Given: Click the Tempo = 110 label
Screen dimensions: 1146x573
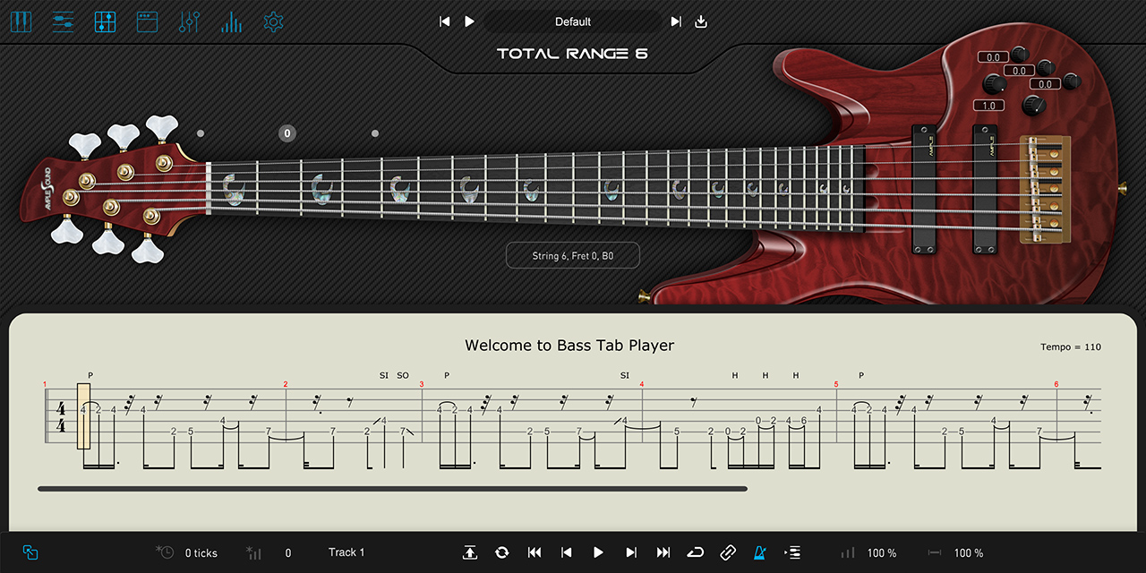Looking at the screenshot, I should pos(1071,347).
